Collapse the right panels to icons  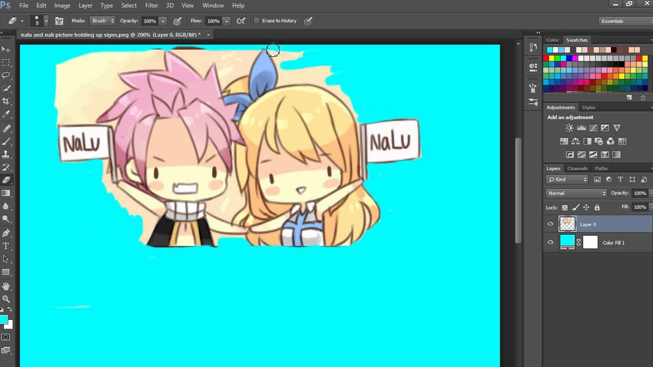point(538,33)
